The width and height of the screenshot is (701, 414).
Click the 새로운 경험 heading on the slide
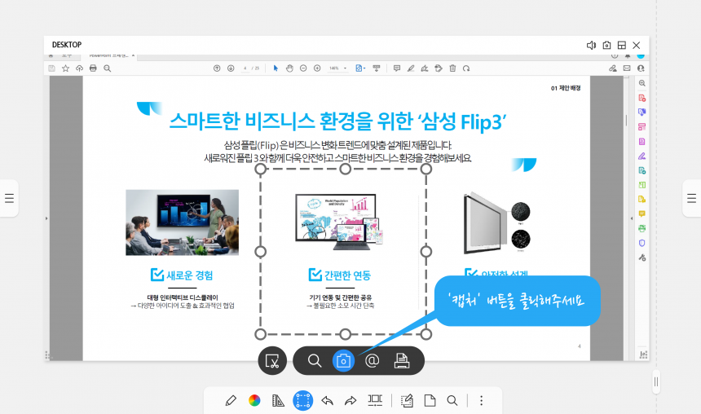pyautogui.click(x=190, y=275)
